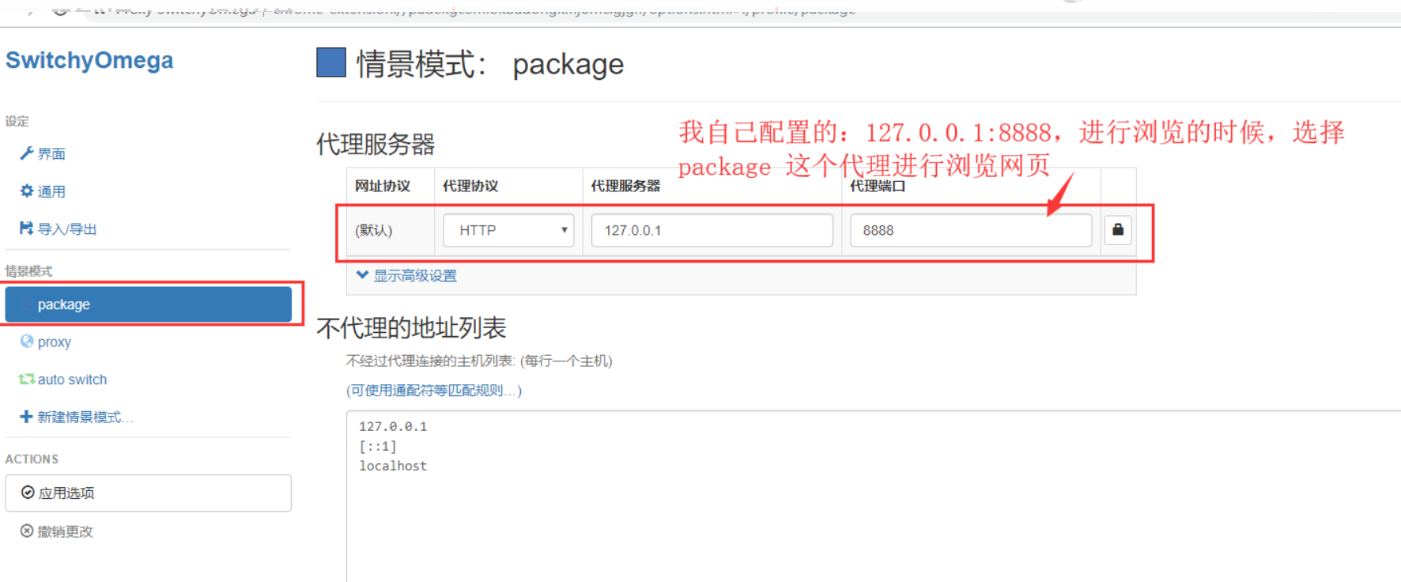Image resolution: width=1401 pixels, height=582 pixels.
Task: Click the check icon in 应用选项
Action: [x=28, y=493]
